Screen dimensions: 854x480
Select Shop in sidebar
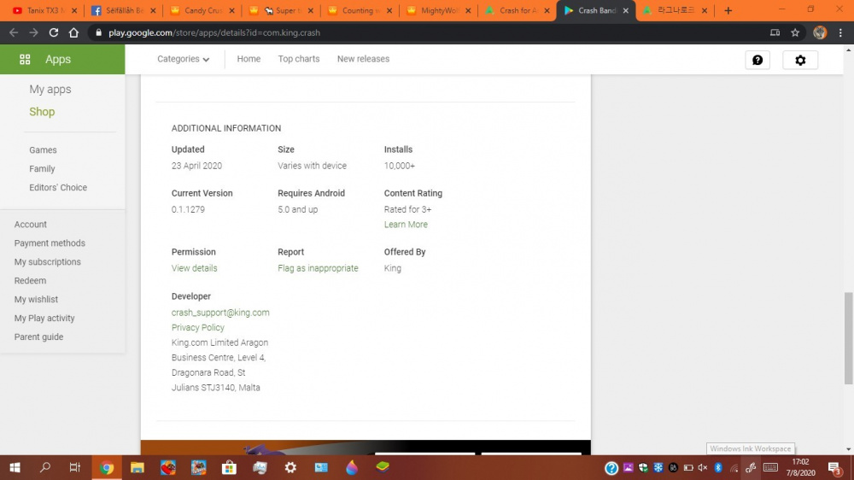tap(42, 112)
